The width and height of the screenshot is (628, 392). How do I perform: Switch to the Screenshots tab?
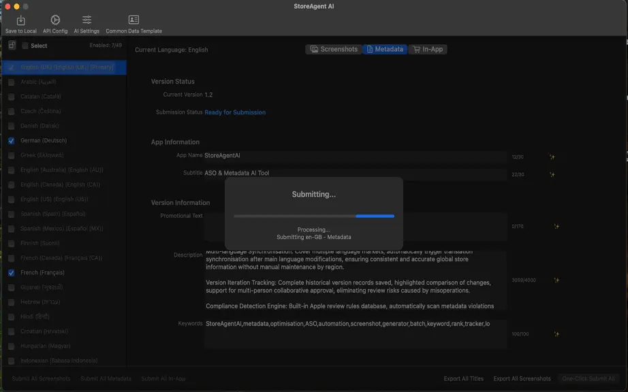334,49
